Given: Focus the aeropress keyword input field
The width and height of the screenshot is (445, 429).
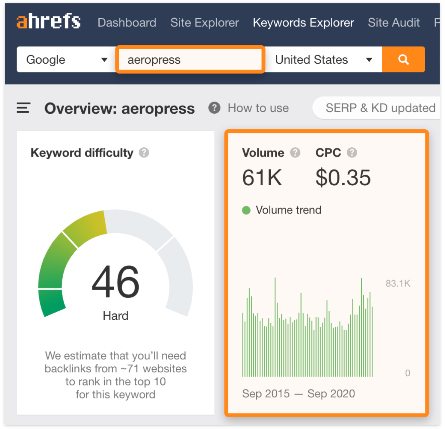Looking at the screenshot, I should (x=190, y=60).
